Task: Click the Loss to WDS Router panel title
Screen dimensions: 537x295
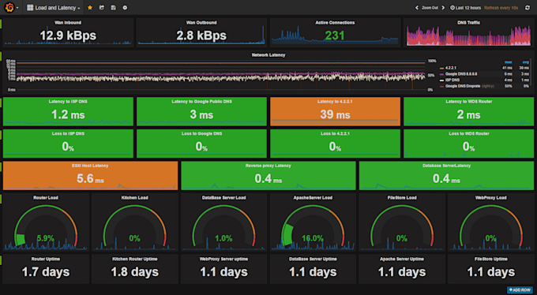Action: (468, 133)
